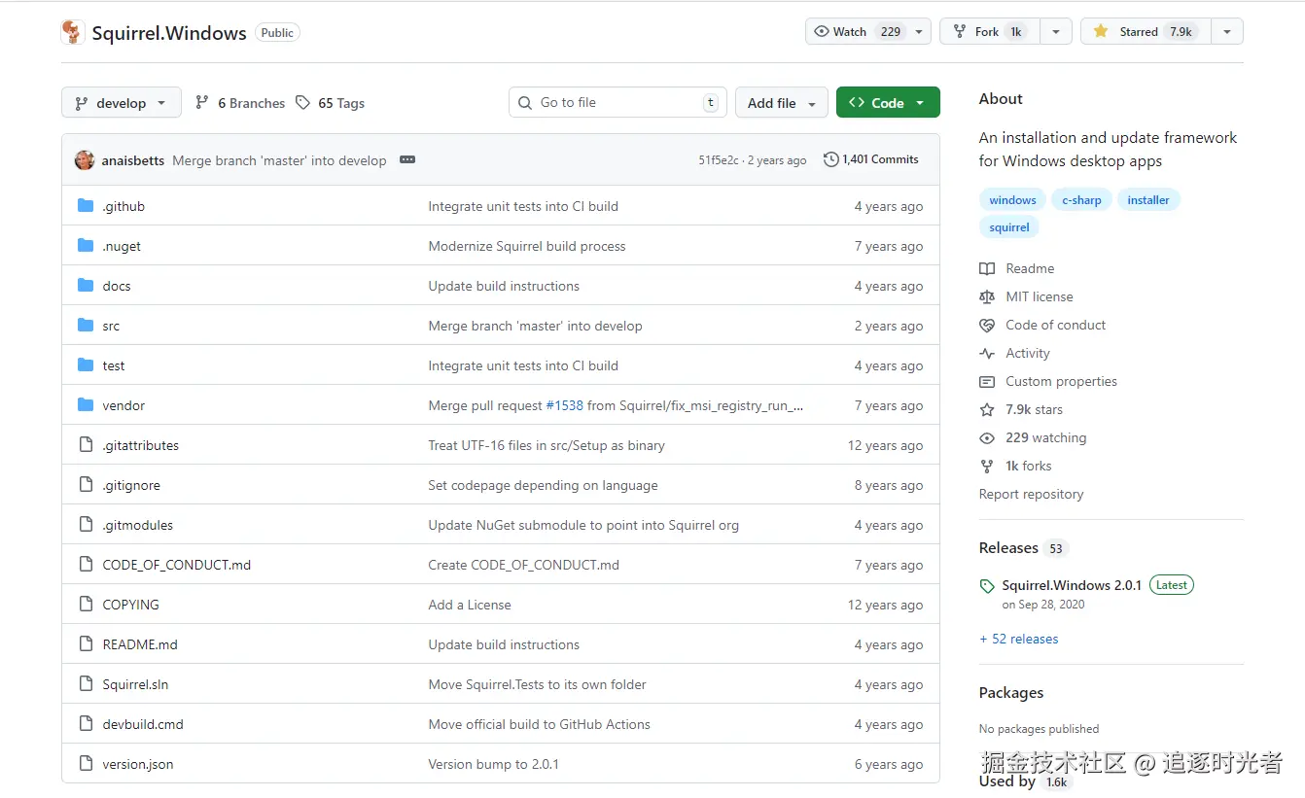Screen dimensions: 1305x798
Task: Open star lists dropdown arrow
Action: tap(1227, 32)
